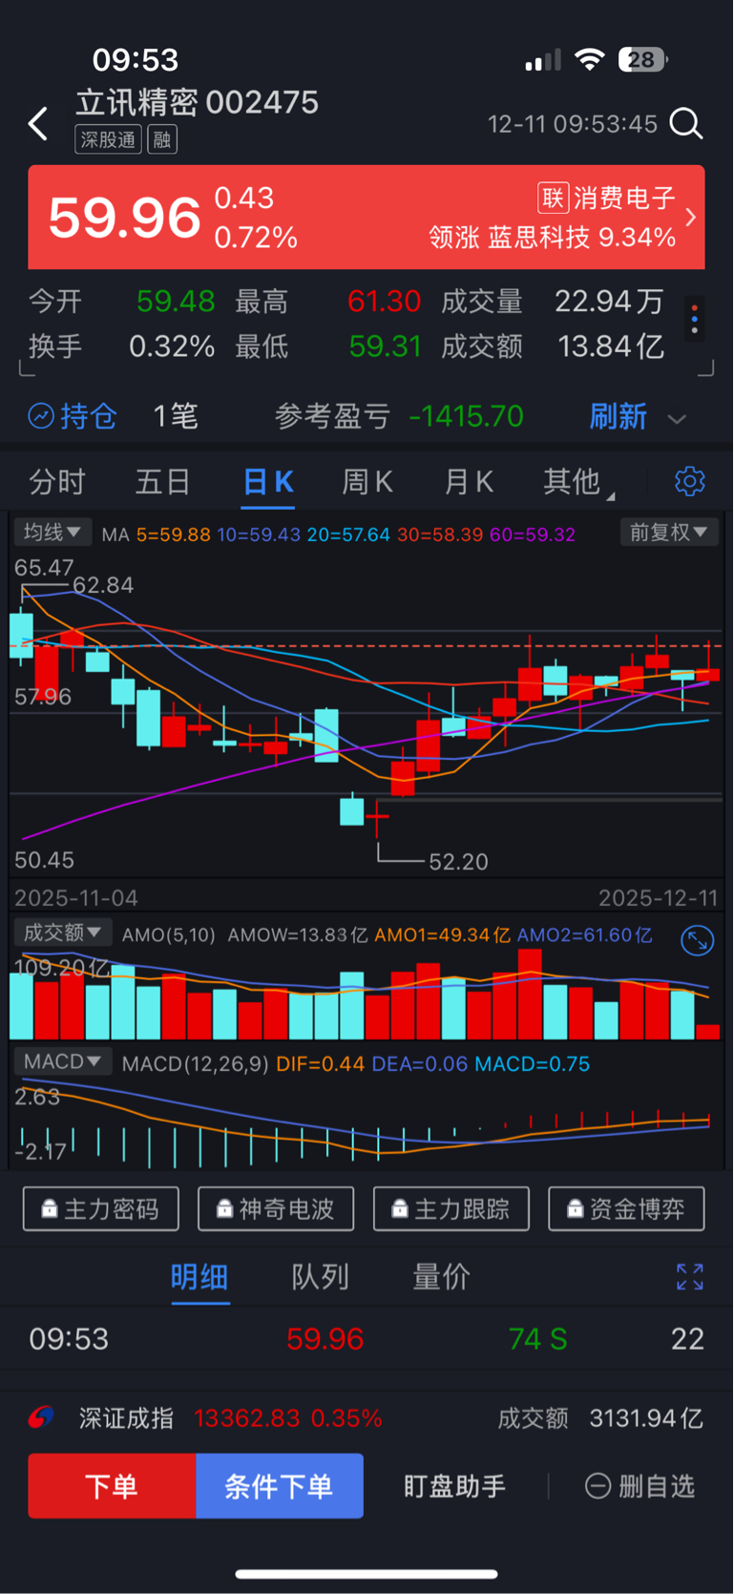The height and width of the screenshot is (1594, 734).
Task: Tap the 持仓 position icon
Action: click(x=41, y=416)
